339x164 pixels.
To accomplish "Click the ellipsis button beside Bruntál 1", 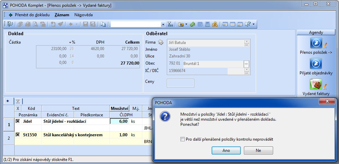I will point(246,64).
